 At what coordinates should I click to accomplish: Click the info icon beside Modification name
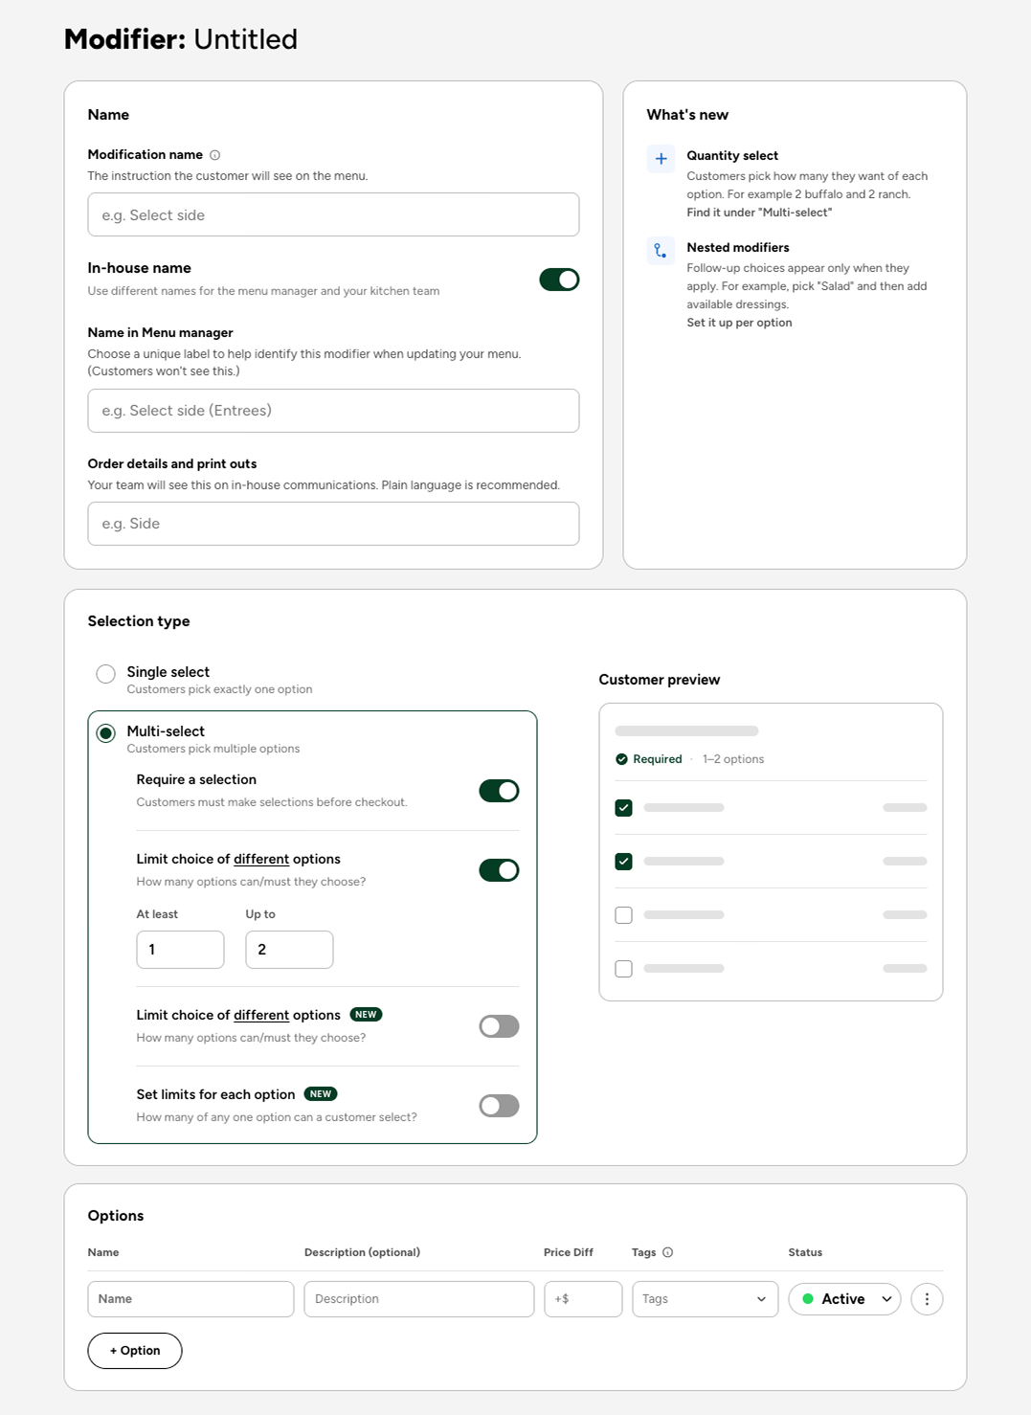click(x=214, y=155)
